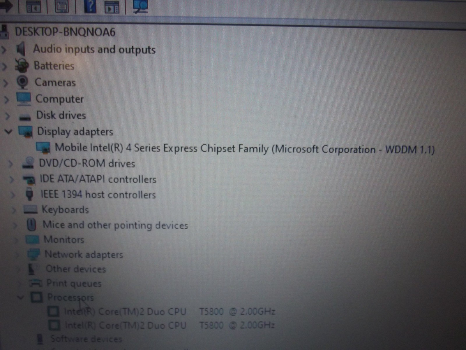This screenshot has width=466, height=350.
Task: Click the Disk drives category icon
Action: (25, 117)
